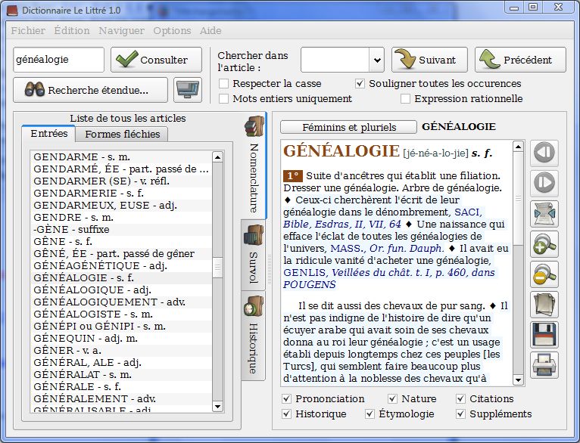Open the Aide menu
The image size is (580, 443).
[x=210, y=31]
